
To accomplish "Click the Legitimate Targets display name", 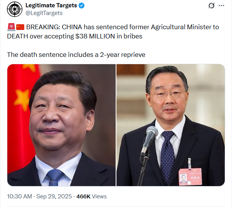I will click(51, 5).
